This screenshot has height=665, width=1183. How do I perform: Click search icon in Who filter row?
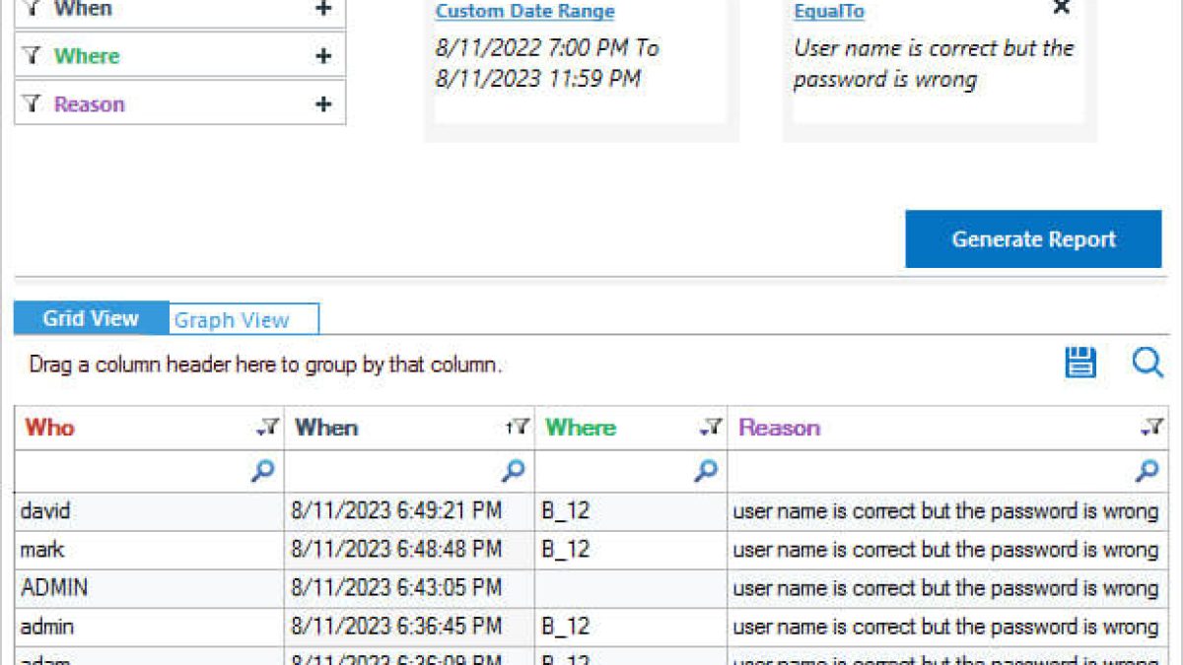coord(262,472)
